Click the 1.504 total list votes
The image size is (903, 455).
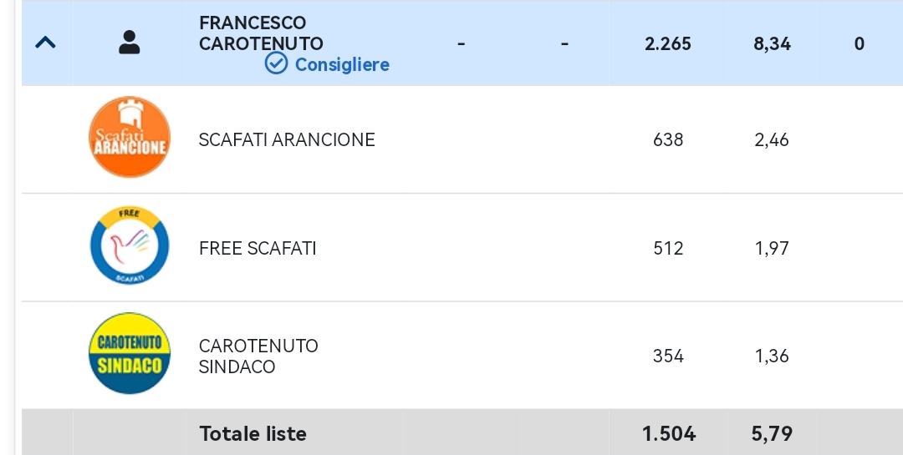(669, 434)
